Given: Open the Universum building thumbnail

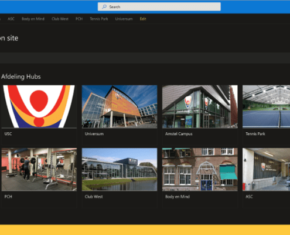Looking at the screenshot, I should click(120, 106).
